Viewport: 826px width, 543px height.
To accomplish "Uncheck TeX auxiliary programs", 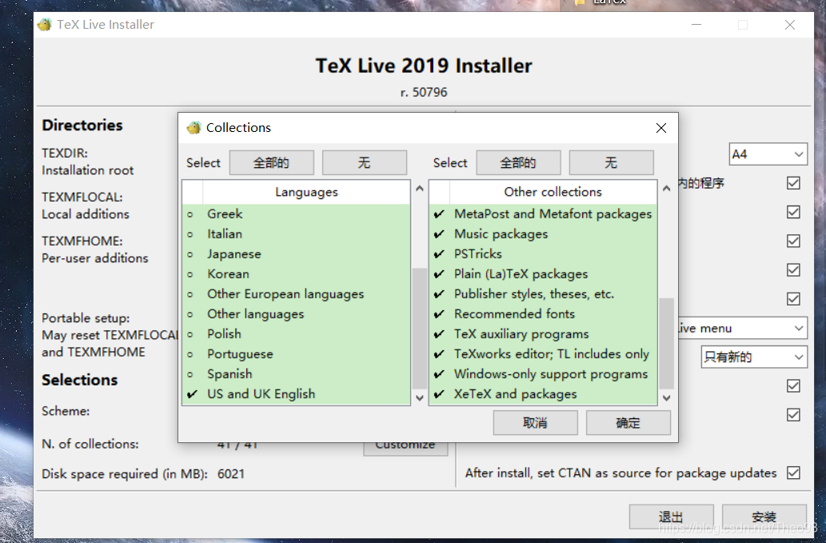I will (x=543, y=334).
